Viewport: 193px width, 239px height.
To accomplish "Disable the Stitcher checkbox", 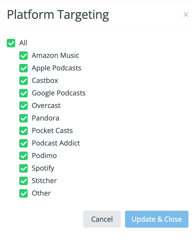I will (23, 181).
